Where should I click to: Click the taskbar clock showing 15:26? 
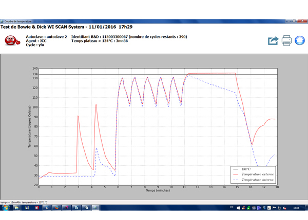click(296, 208)
